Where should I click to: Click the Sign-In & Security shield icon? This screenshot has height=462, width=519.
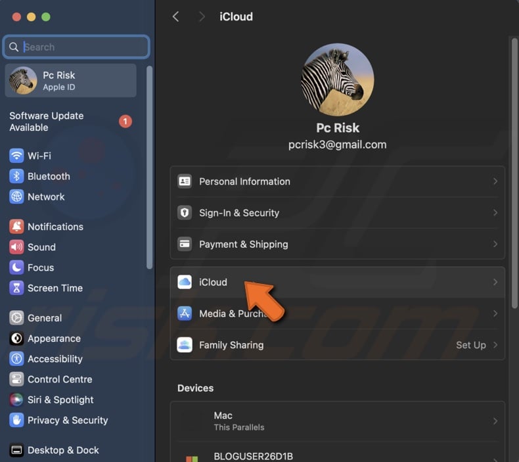coord(185,213)
